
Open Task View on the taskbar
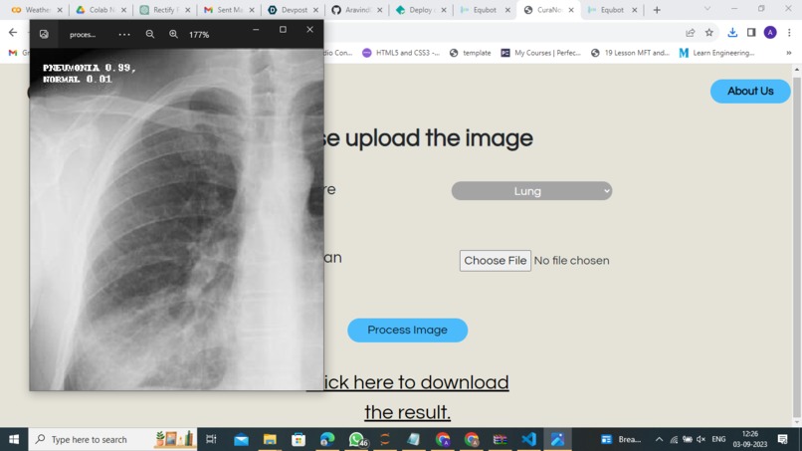point(211,439)
